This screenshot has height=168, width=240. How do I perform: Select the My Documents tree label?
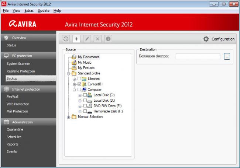pyautogui.click(x=89, y=57)
